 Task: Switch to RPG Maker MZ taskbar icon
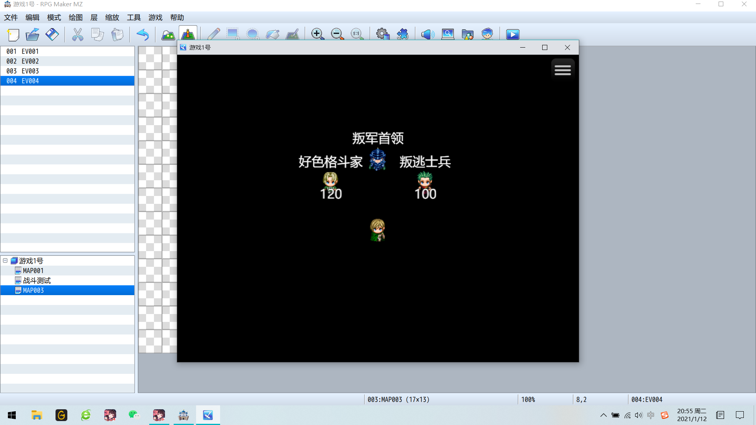point(183,415)
